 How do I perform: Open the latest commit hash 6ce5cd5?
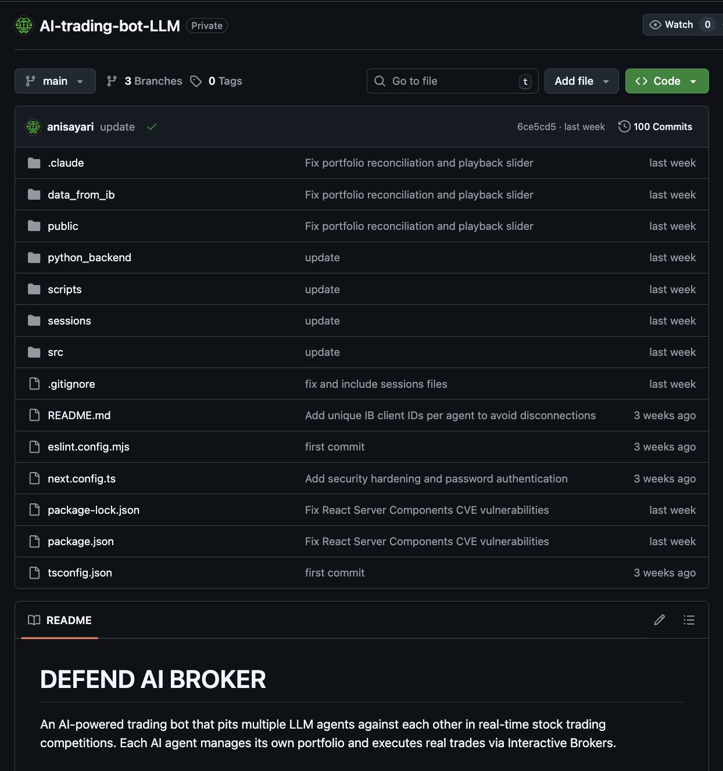coord(536,127)
